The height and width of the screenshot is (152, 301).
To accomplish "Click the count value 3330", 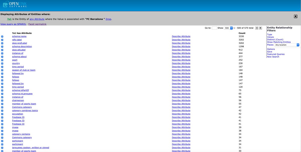I will (241, 36).
